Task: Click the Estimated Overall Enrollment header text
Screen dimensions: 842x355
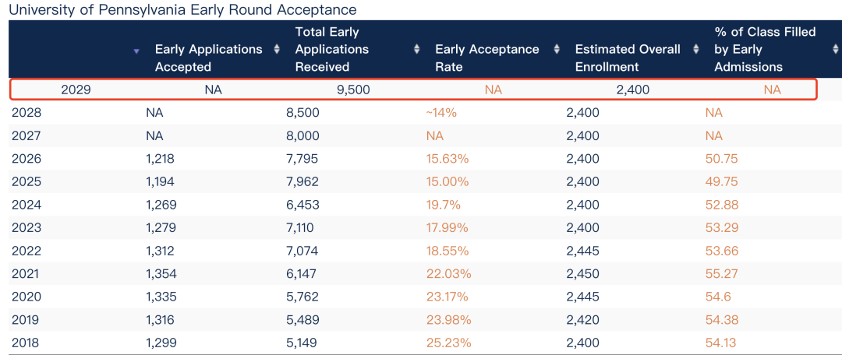Action: tap(628, 58)
